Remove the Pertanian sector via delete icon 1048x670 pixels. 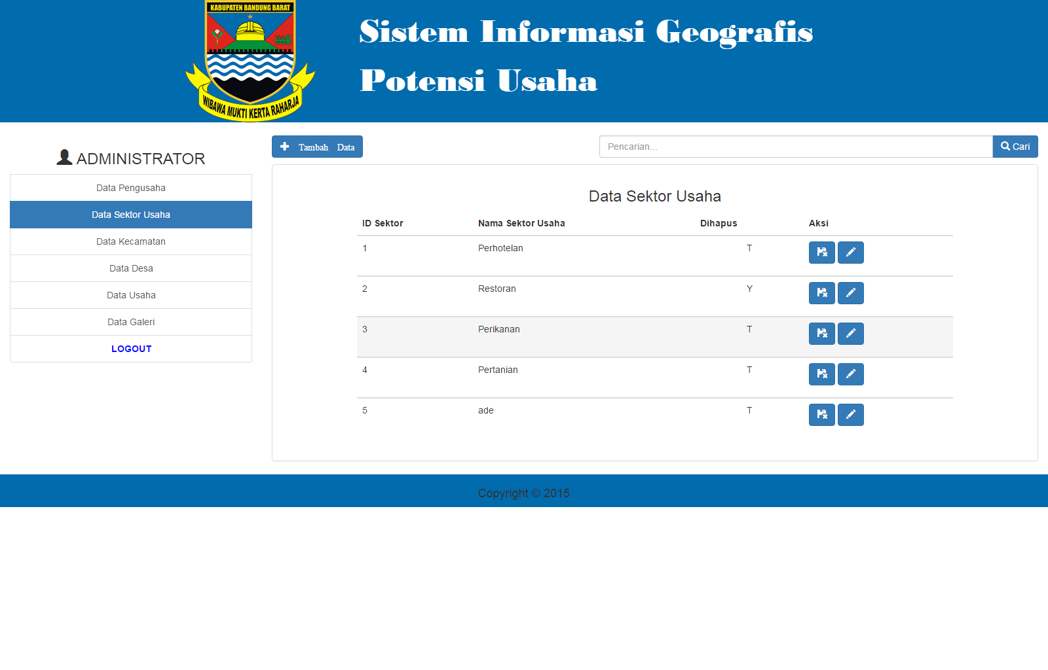tap(821, 374)
